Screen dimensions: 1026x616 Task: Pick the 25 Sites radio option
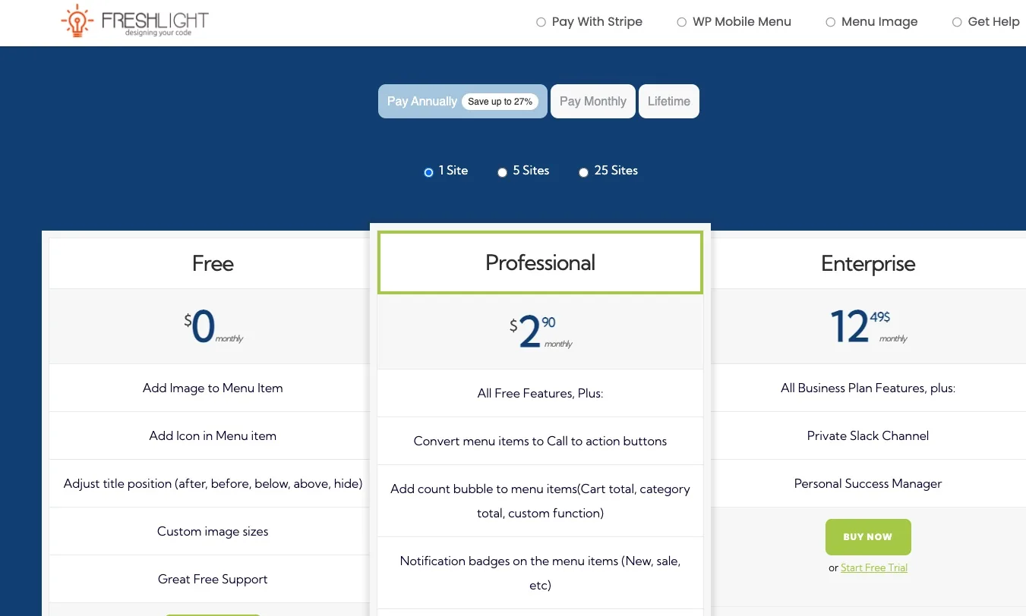coord(583,172)
